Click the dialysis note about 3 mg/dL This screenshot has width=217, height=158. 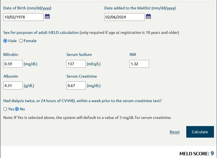click(x=87, y=118)
